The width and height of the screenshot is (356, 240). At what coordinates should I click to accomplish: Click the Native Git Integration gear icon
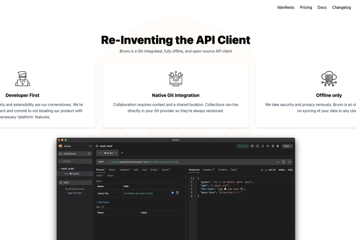click(176, 79)
